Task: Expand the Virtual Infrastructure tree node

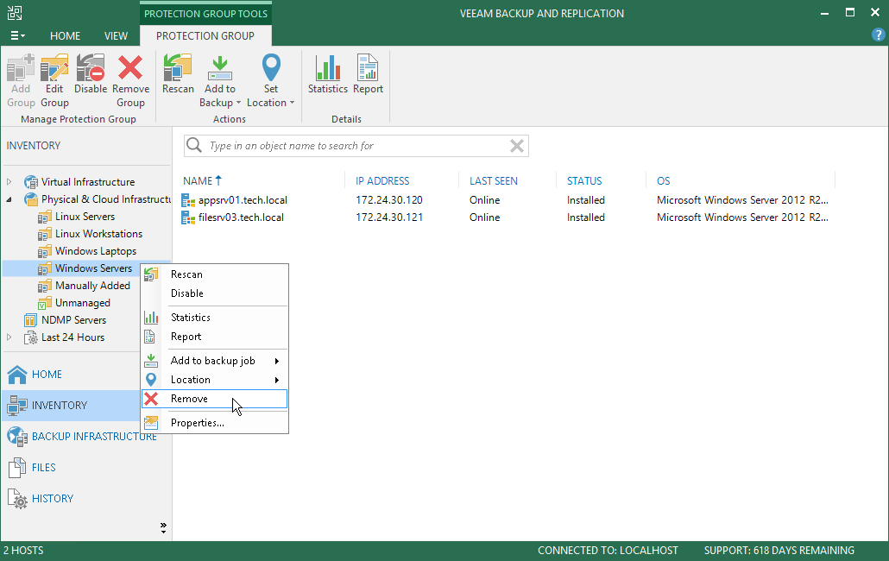Action: pyautogui.click(x=9, y=182)
